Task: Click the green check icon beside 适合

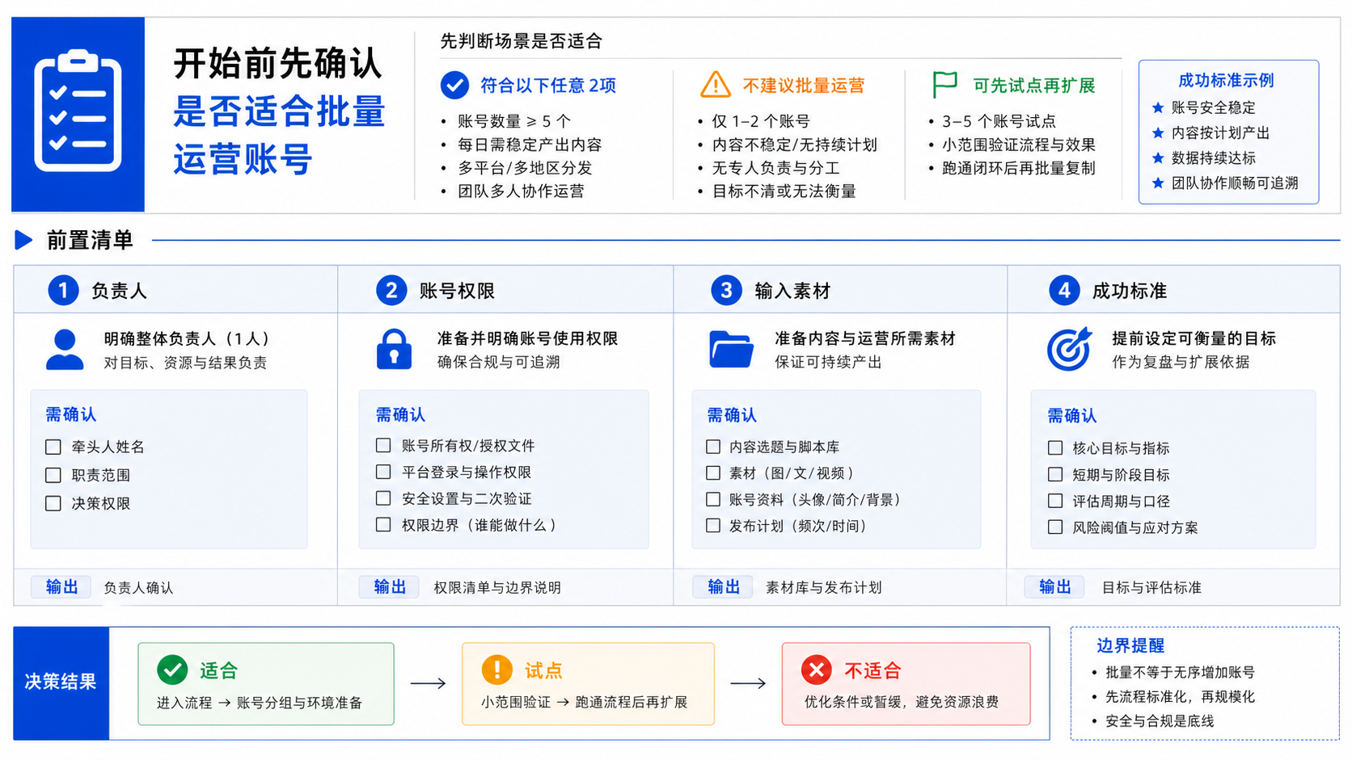Action: tap(172, 670)
